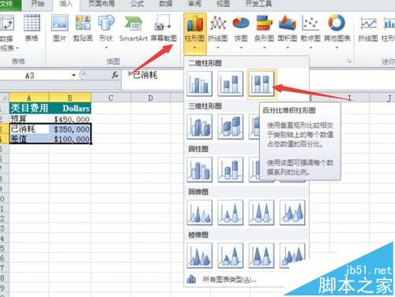The height and width of the screenshot is (297, 395).
Task: Switch to the 开发工具 Developer tab
Action: point(258,4)
